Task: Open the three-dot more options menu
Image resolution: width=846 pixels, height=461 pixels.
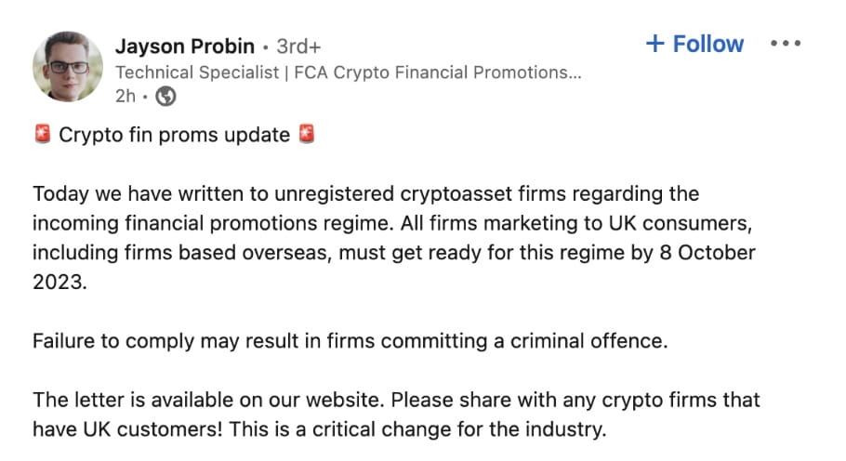Action: [x=786, y=44]
